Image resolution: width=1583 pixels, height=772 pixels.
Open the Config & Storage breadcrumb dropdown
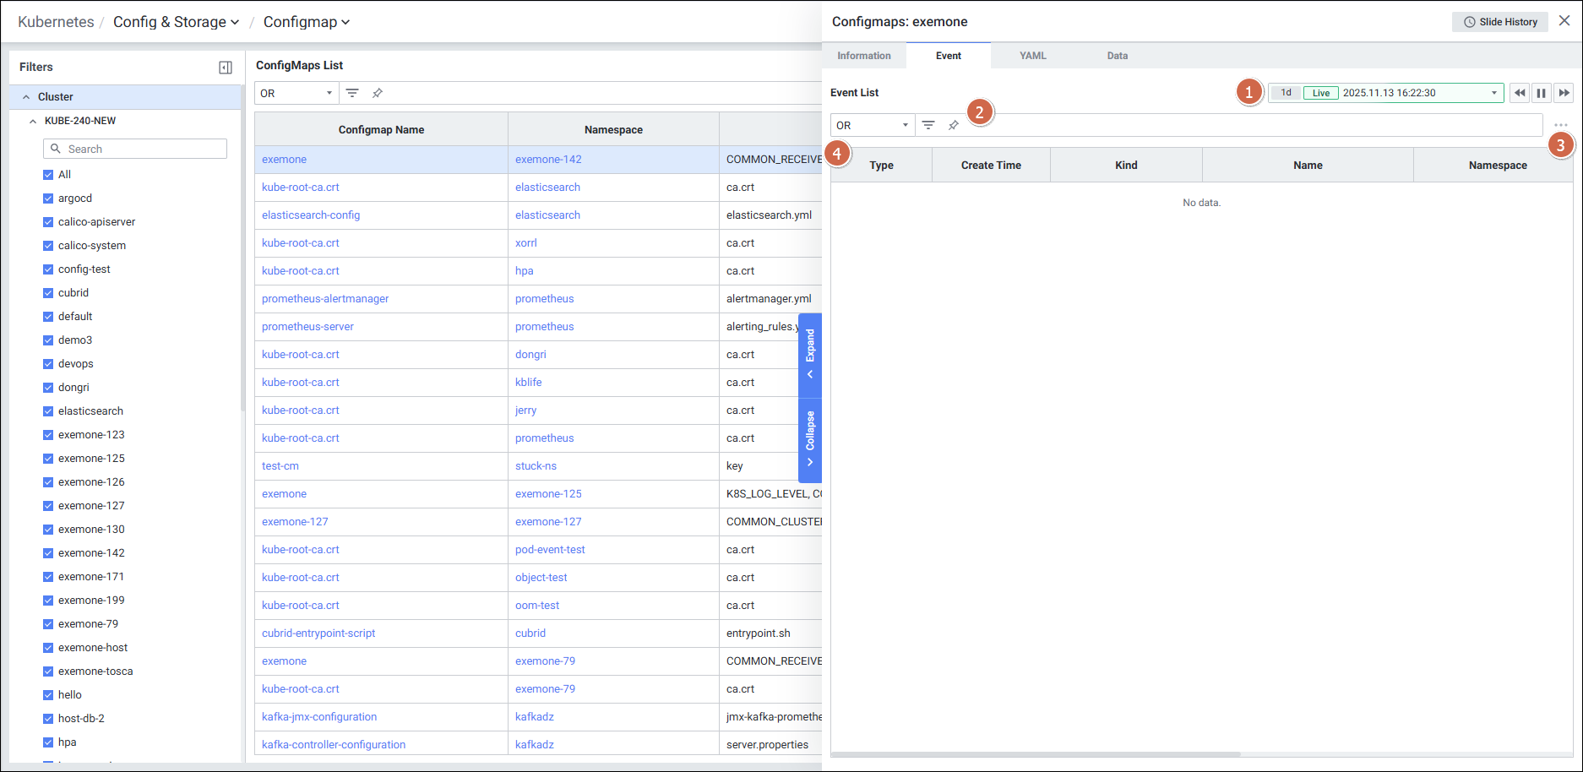coord(176,22)
